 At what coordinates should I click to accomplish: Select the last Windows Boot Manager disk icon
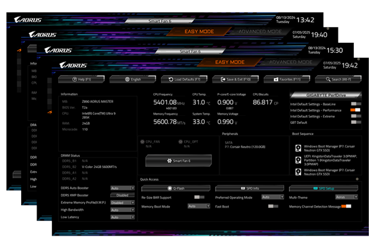click(x=298, y=172)
